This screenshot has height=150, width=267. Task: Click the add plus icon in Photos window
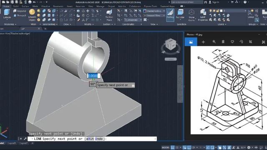tap(203, 42)
